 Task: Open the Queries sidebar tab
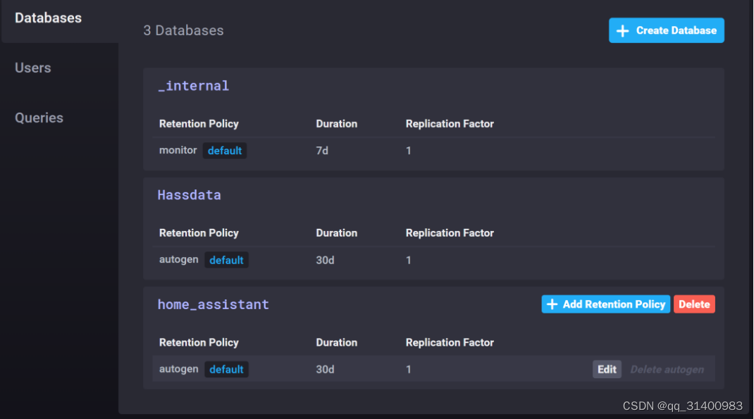[x=39, y=118]
